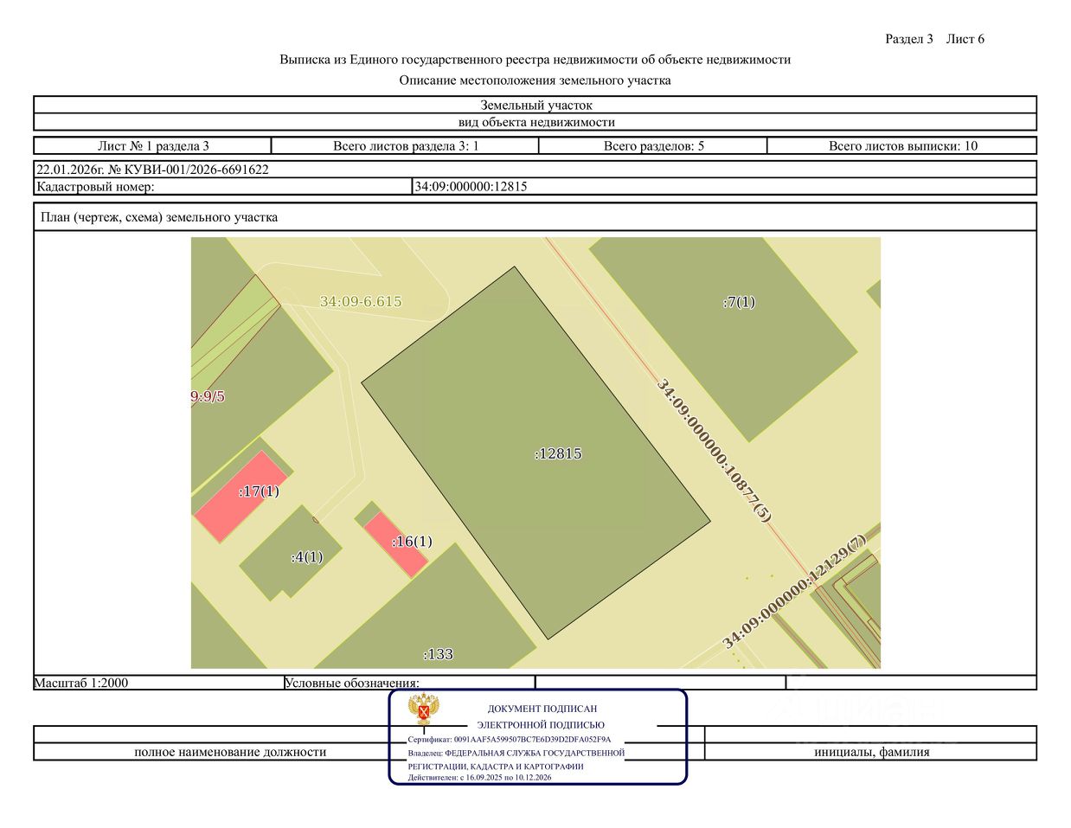Click 'План (чертеж, схема) земельного участка' heading
The image size is (1071, 828).
pos(159,217)
